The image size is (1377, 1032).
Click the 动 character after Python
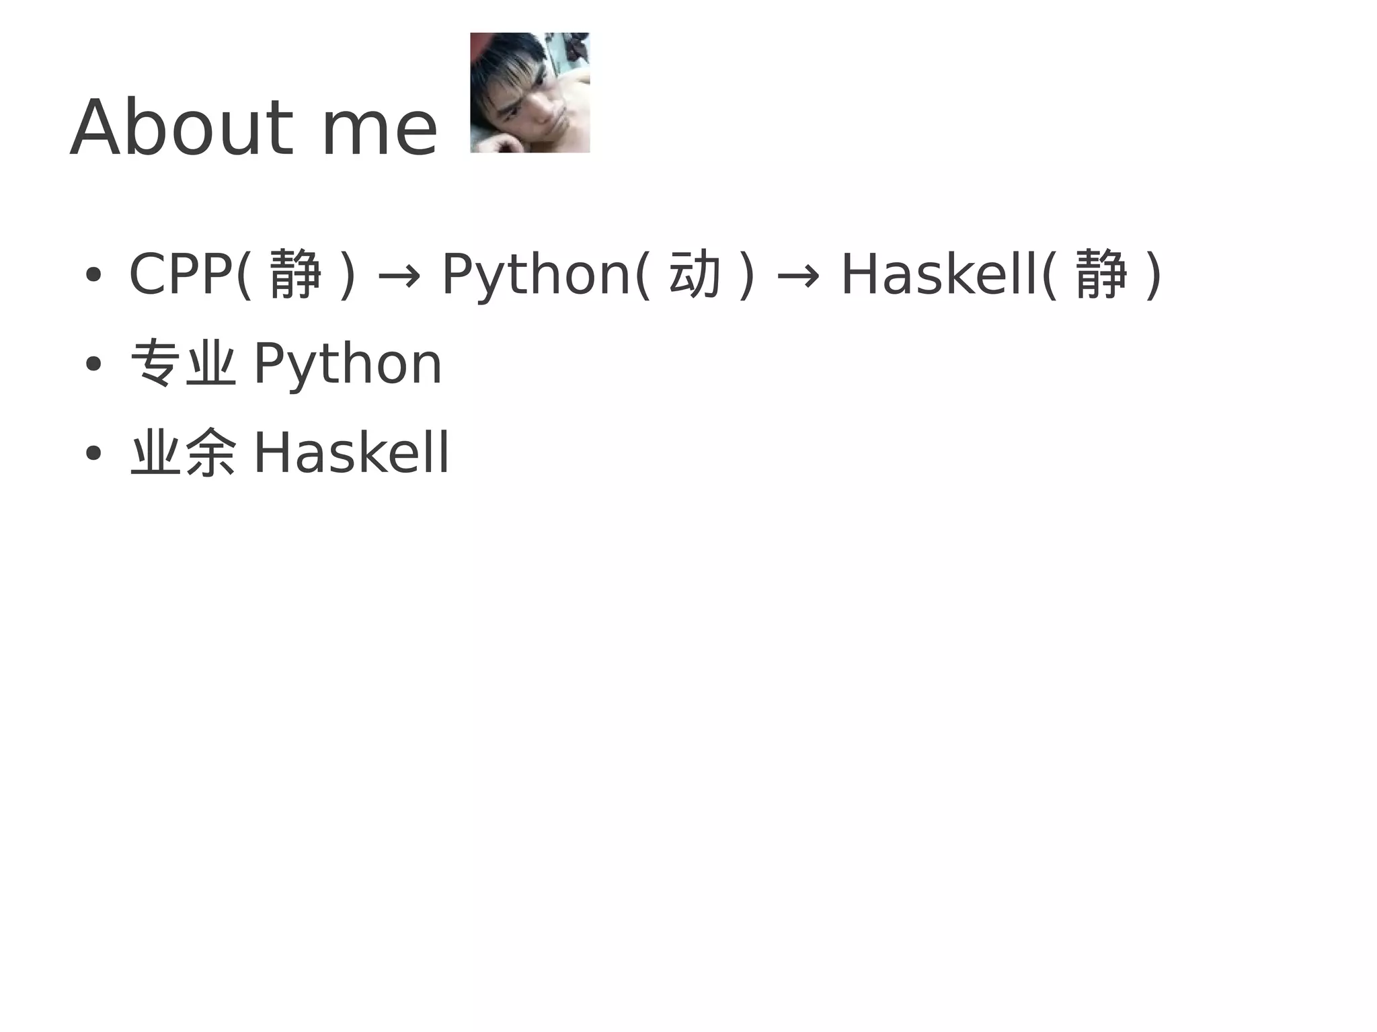point(695,274)
